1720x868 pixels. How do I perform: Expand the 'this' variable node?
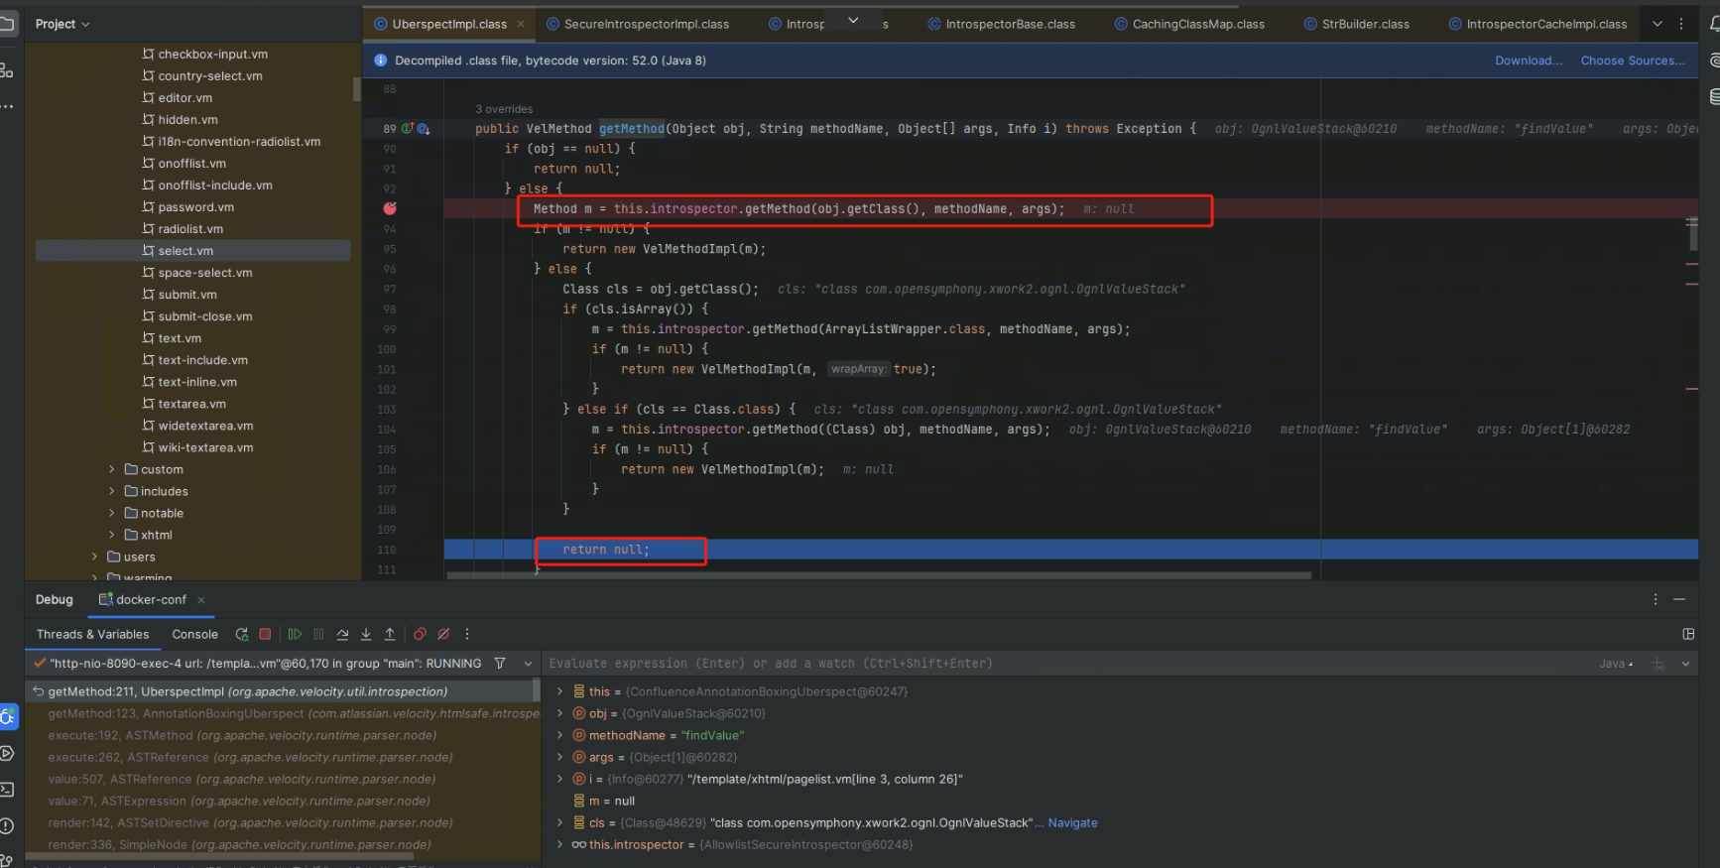click(x=559, y=691)
